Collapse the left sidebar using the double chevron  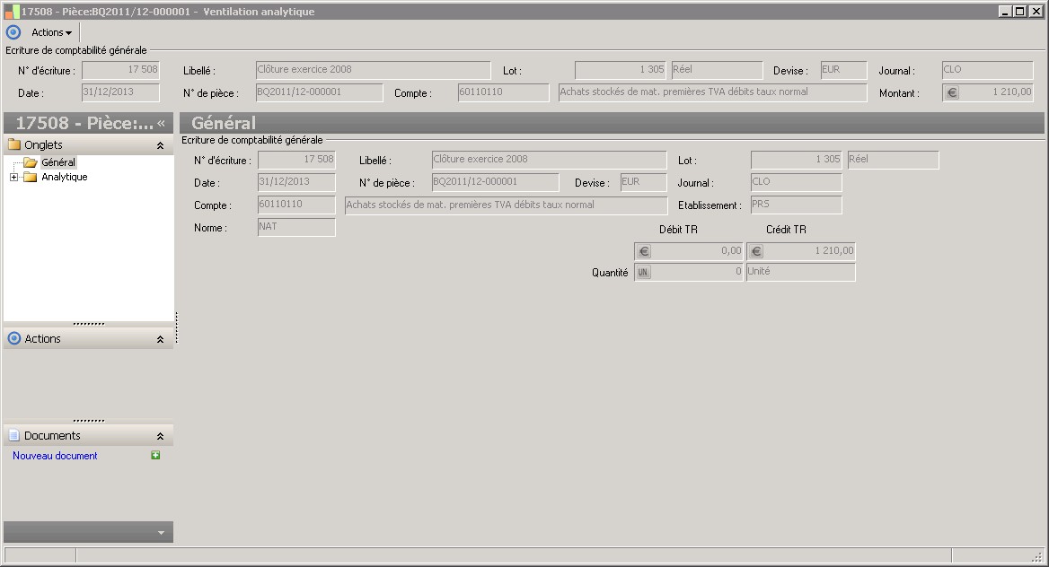161,123
